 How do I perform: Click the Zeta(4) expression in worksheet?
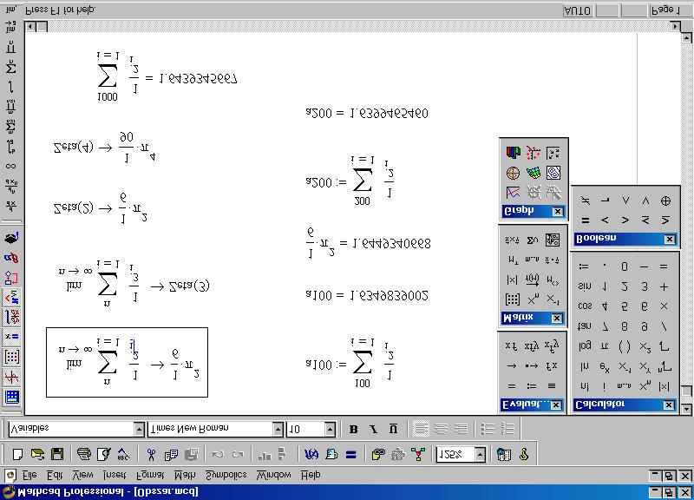[x=104, y=148]
